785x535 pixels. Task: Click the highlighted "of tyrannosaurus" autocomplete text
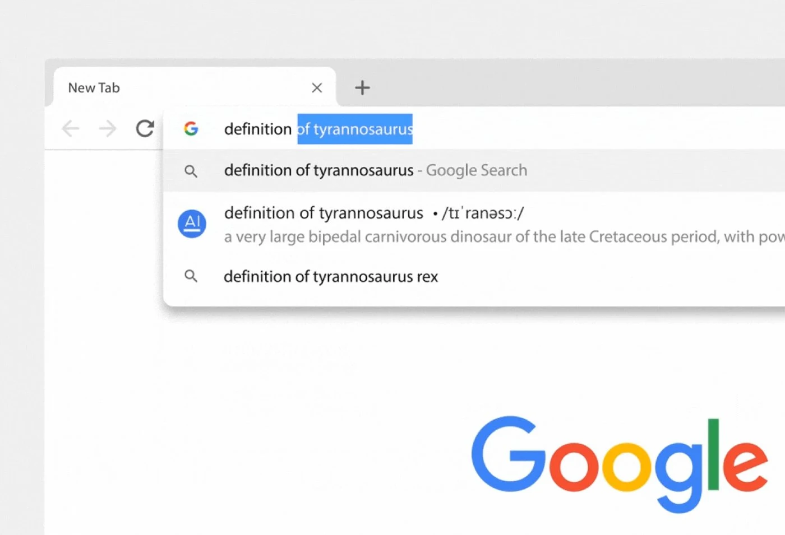[x=355, y=129]
